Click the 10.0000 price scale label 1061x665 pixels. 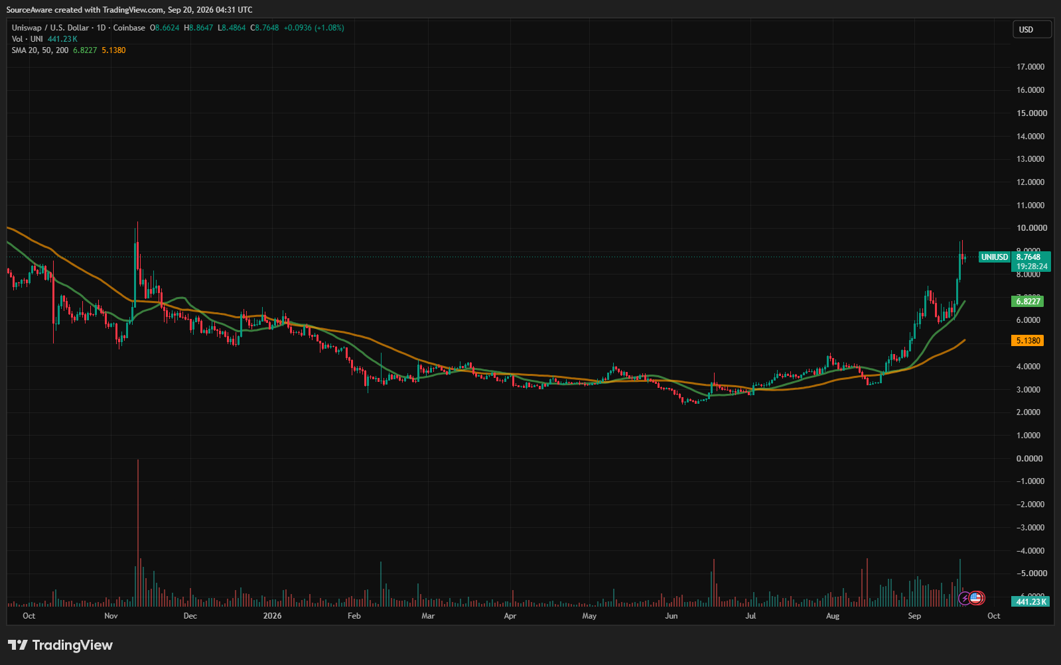point(1032,228)
